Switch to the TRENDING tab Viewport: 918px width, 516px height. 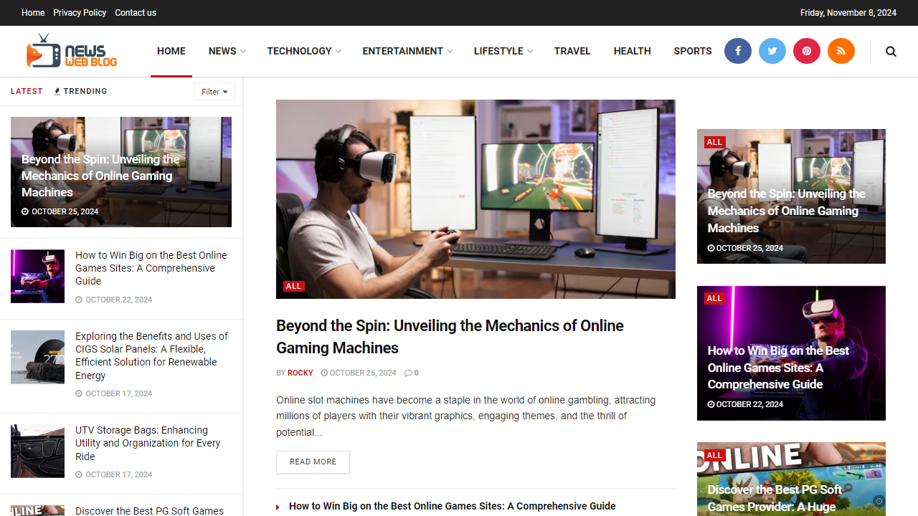(80, 91)
